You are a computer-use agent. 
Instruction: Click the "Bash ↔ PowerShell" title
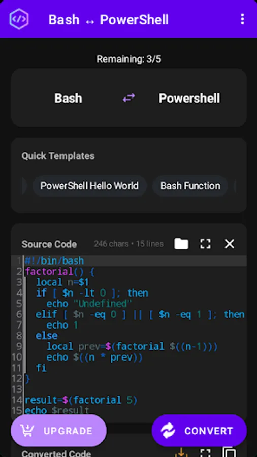tap(108, 20)
